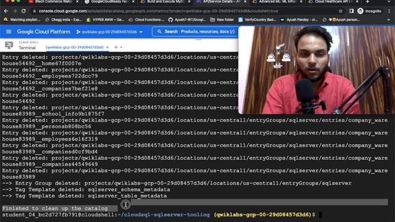Open the HYPER AWW bookmark
The image size is (395, 222).
[105, 20]
